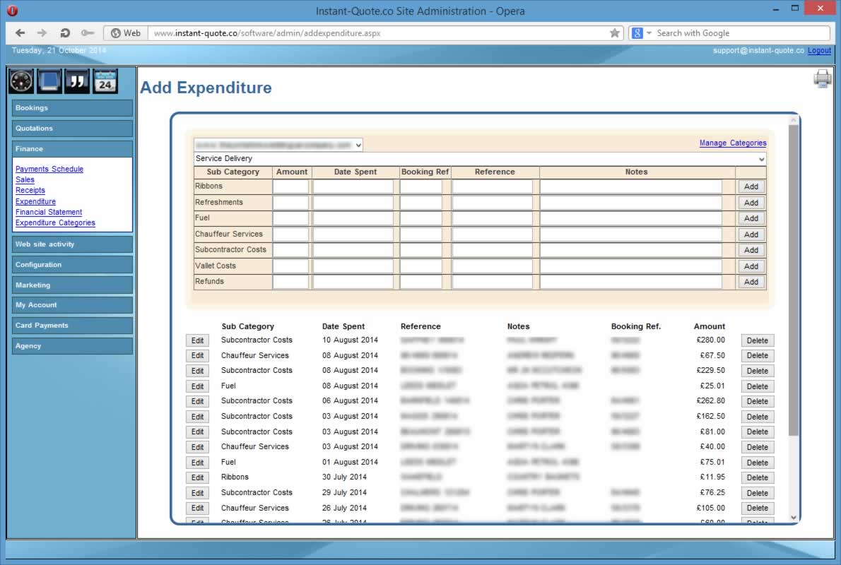Expand the Bookings menu section
Image resolution: width=841 pixels, height=565 pixels.
pos(72,108)
